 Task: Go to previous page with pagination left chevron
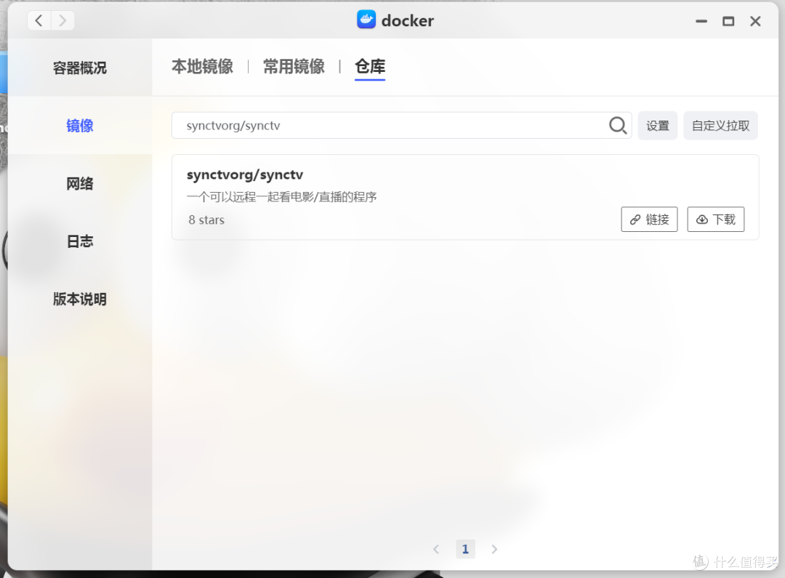point(436,549)
